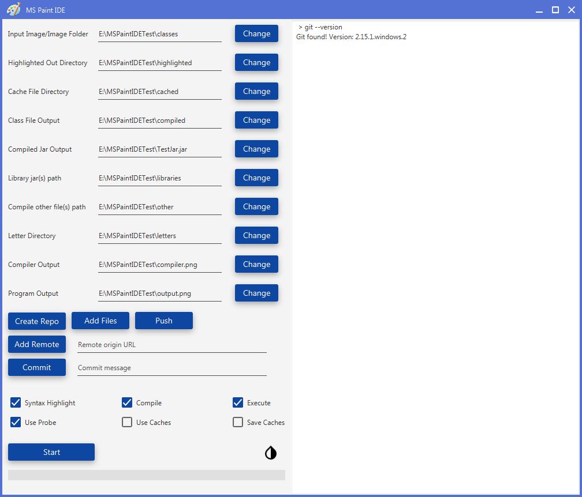Disable the Syntax Highlight checkbox
This screenshot has width=582, height=497.
(16, 402)
